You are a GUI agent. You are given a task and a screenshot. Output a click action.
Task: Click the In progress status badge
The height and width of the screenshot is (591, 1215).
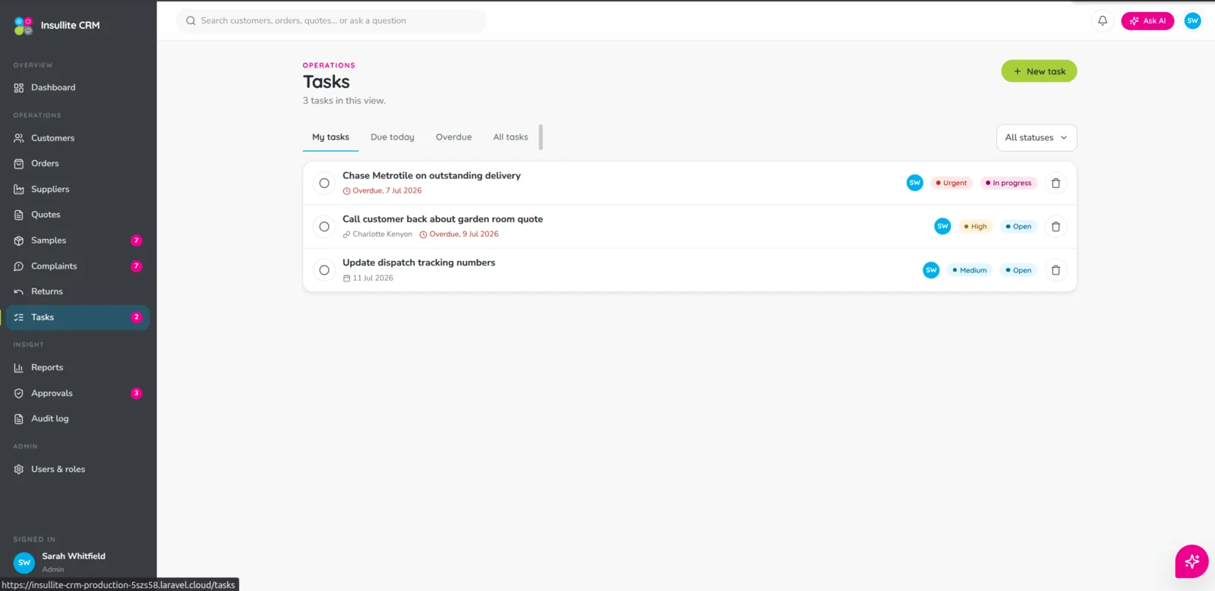click(x=1008, y=183)
